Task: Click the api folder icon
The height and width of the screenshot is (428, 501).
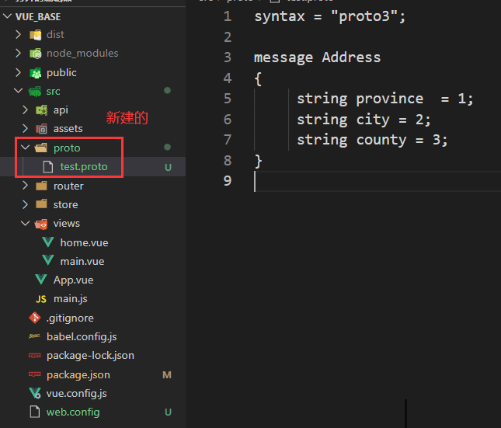Action: pos(41,110)
